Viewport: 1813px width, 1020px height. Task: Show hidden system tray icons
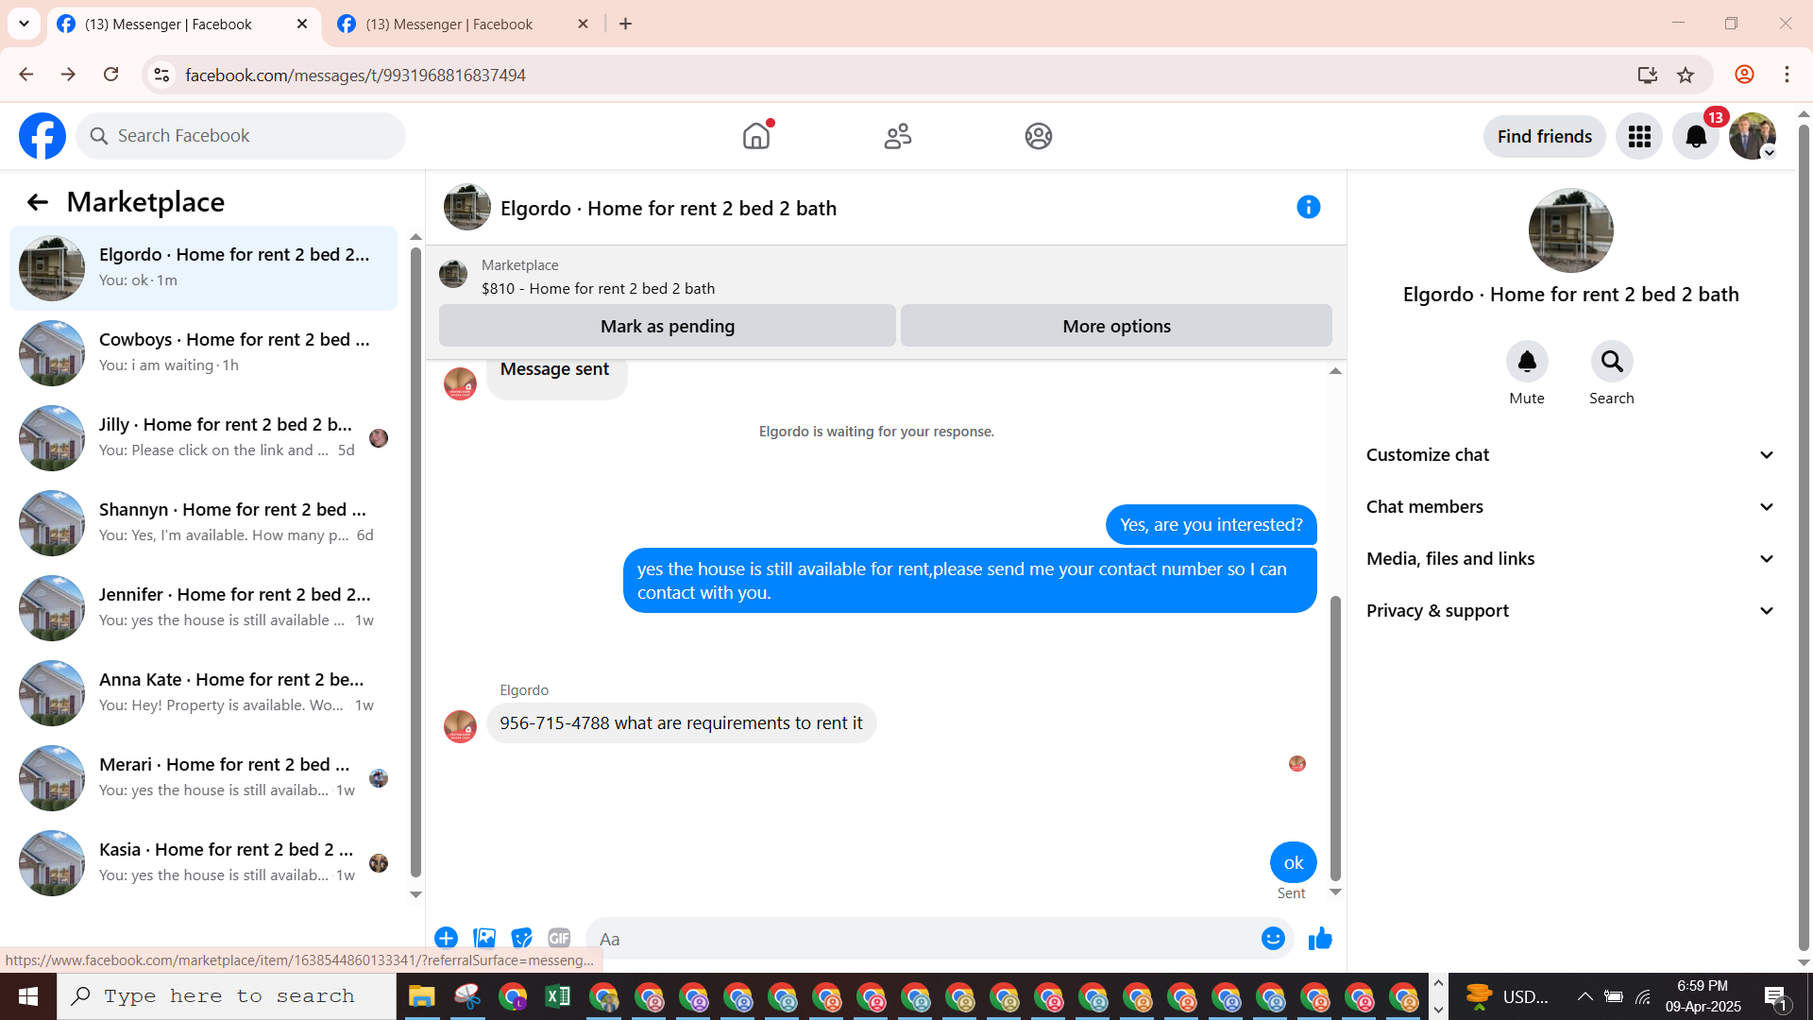(x=1585, y=996)
